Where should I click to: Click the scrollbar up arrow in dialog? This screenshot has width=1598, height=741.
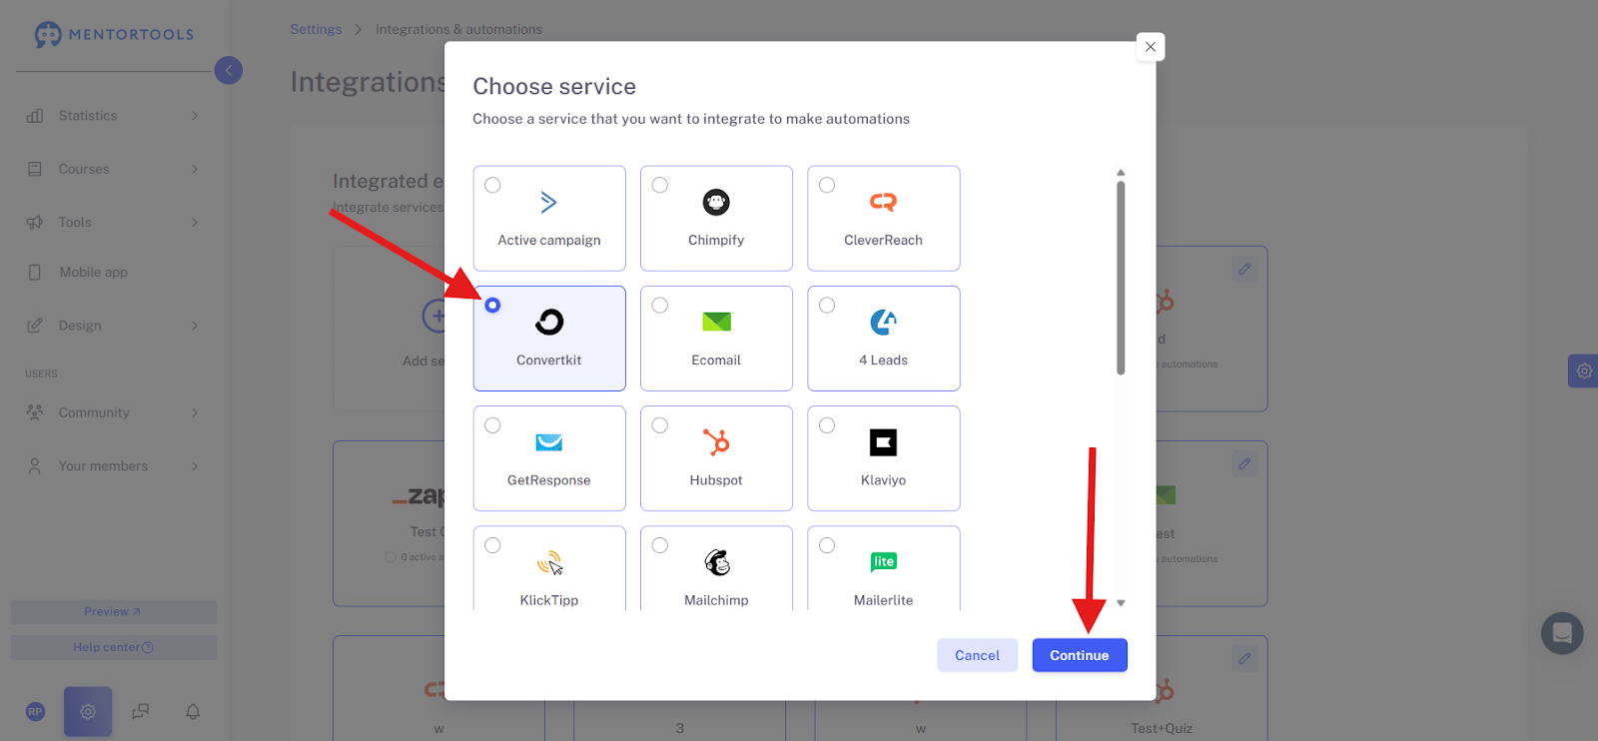[x=1121, y=173]
